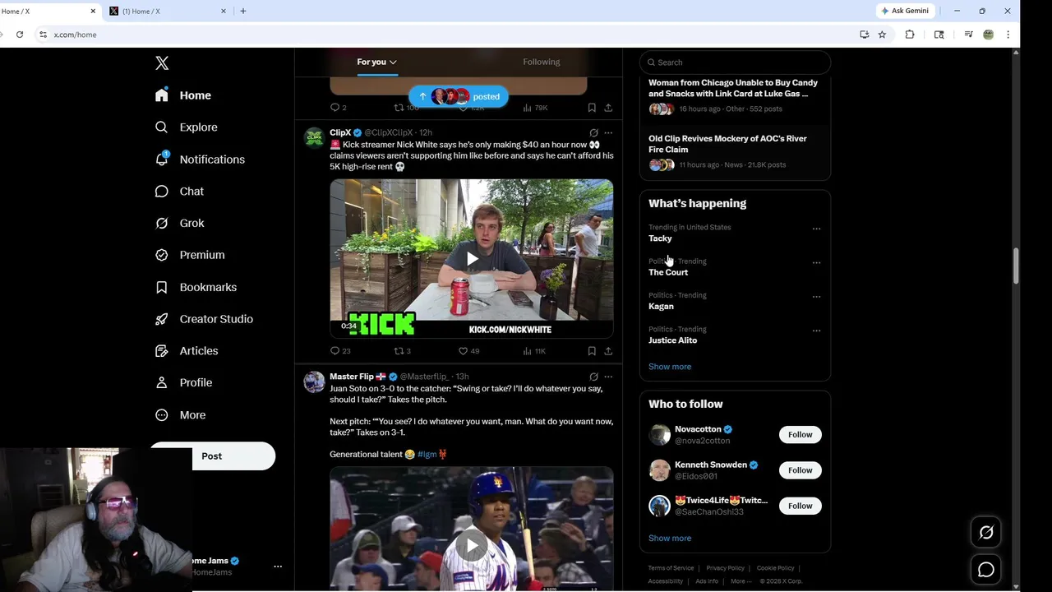Click the X logo in the sidebar
1052x592 pixels.
tap(162, 63)
